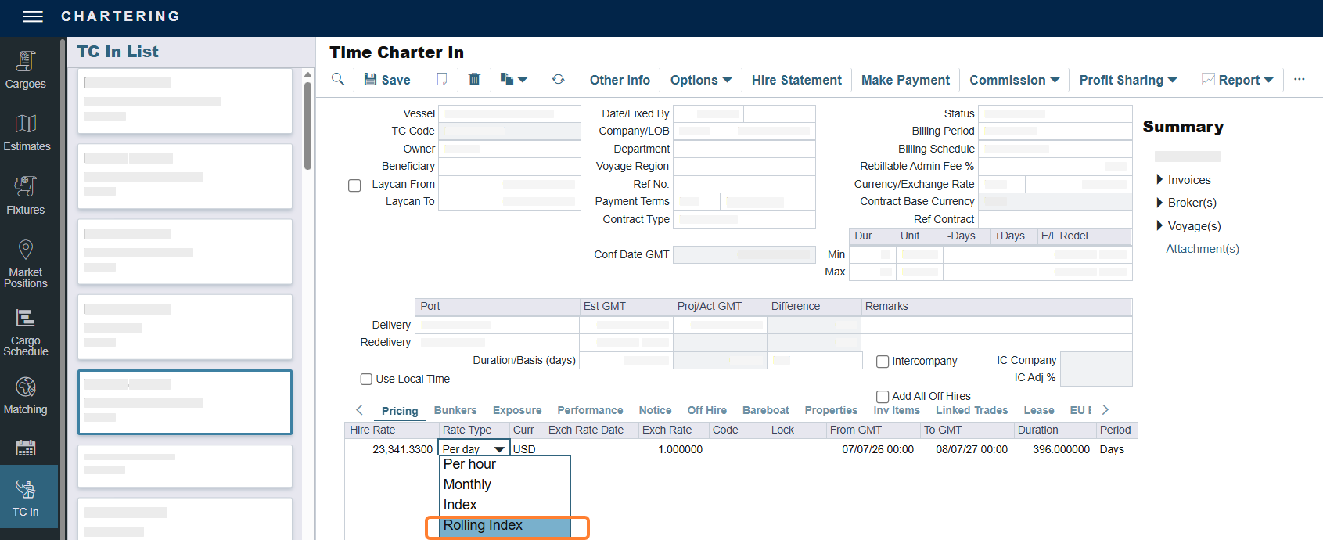Toggle the Laycan From checkbox
This screenshot has width=1323, height=540.
[x=354, y=185]
